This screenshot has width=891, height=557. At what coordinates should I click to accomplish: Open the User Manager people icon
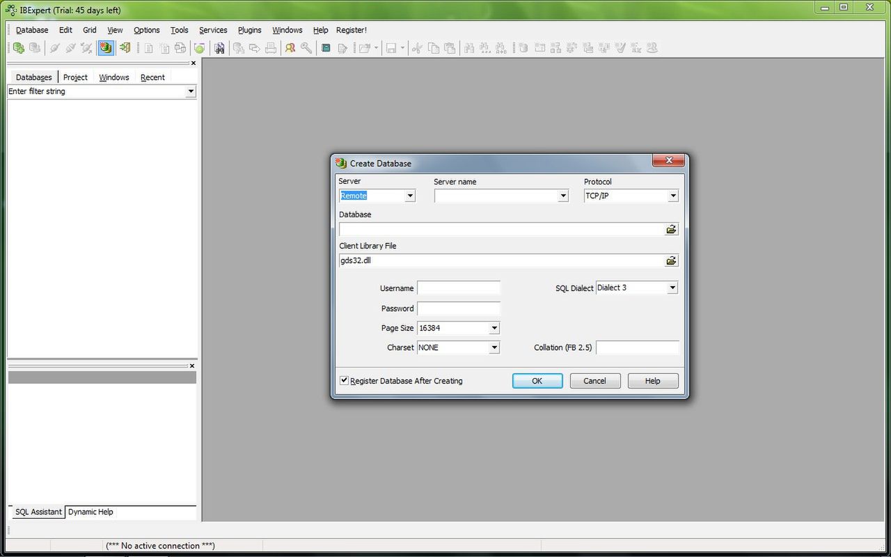290,48
